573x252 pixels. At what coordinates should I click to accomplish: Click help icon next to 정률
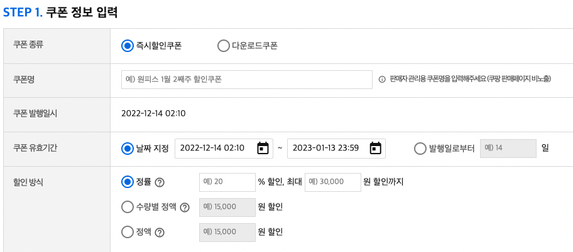(160, 182)
